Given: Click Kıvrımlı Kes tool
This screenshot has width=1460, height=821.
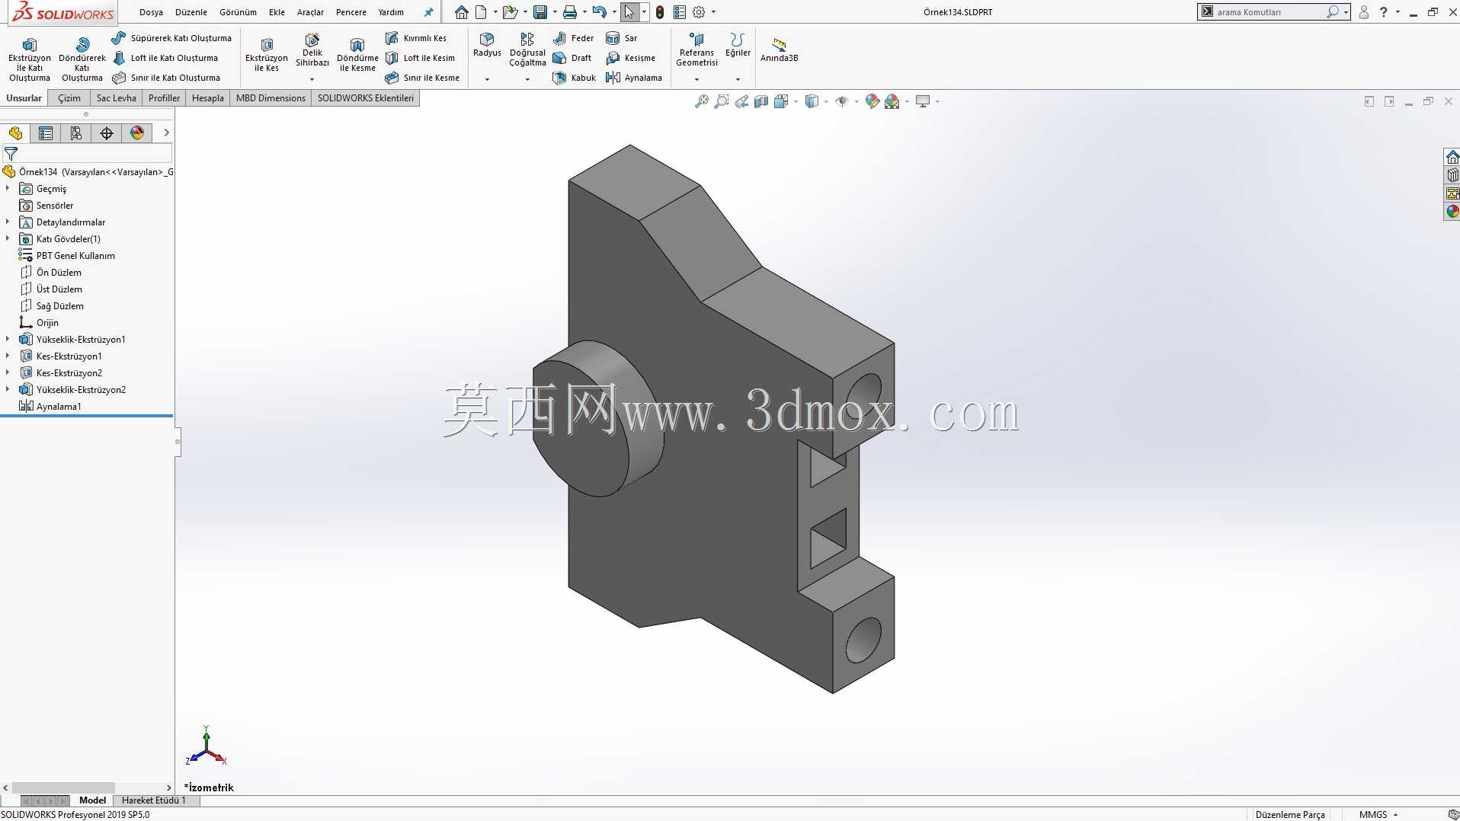Looking at the screenshot, I should click(x=416, y=38).
